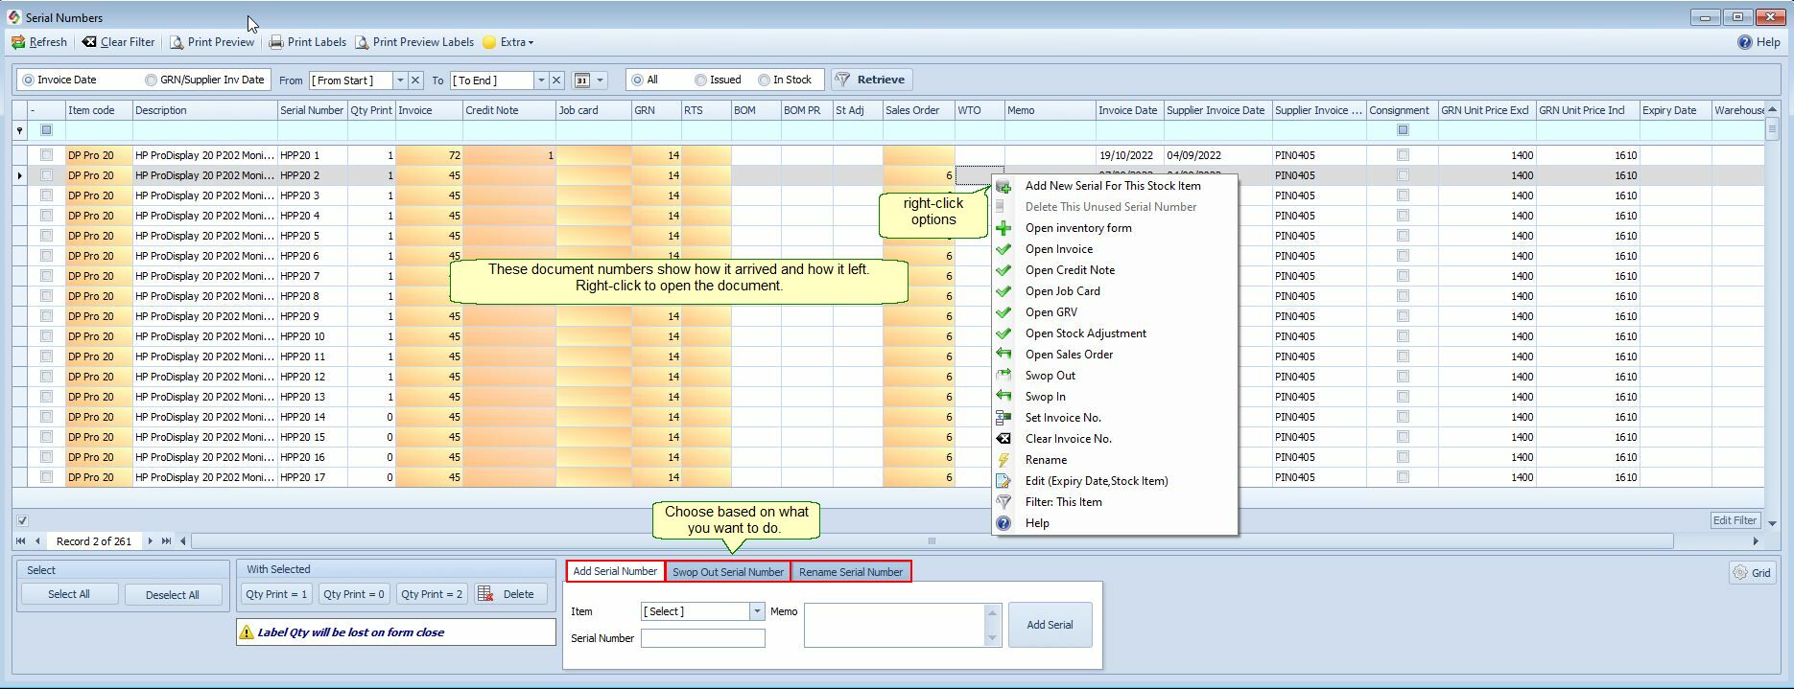Click the Edit Expiry Date icon
The image size is (1794, 689).
click(x=1003, y=481)
